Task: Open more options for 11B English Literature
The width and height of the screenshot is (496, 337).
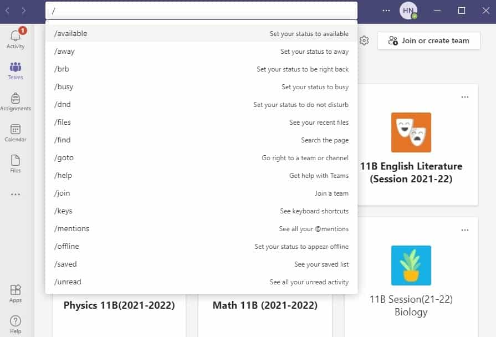Action: click(x=464, y=97)
